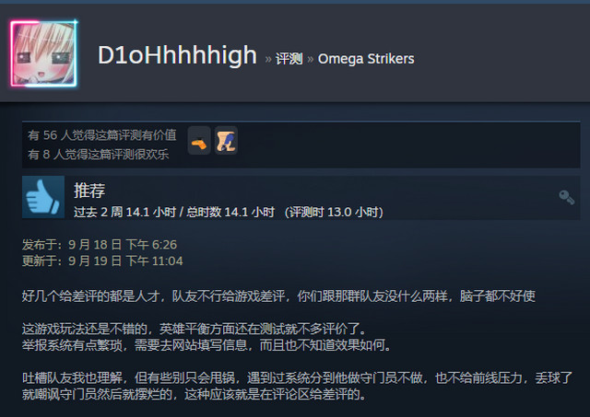590x417 pixels.
Task: Click the line starting 吐槽队友我也理解
Action: pyautogui.click(x=297, y=378)
